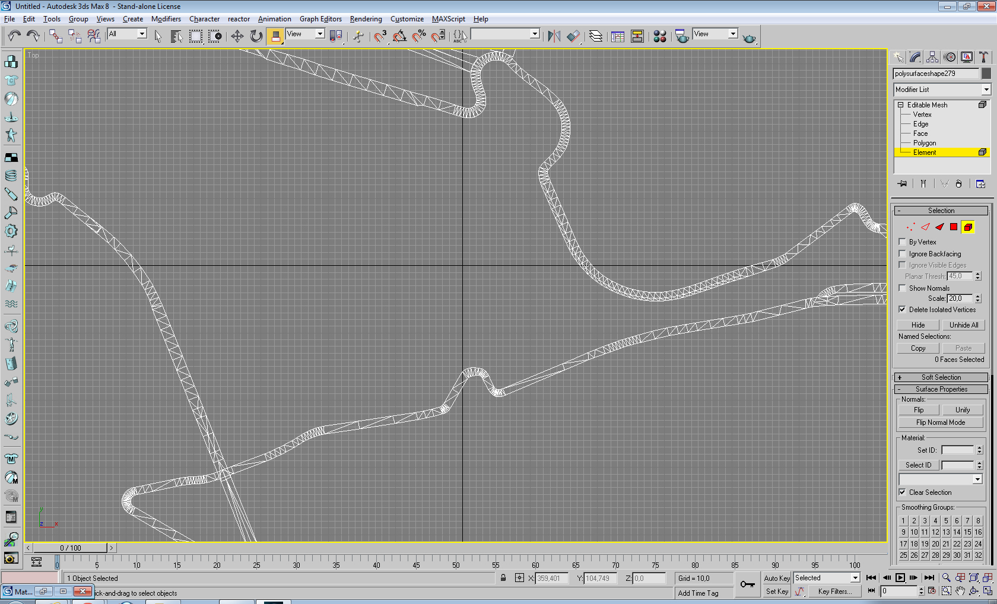Toggle the Angle Snap icon
Viewport: 997px width, 604px height.
point(400,36)
